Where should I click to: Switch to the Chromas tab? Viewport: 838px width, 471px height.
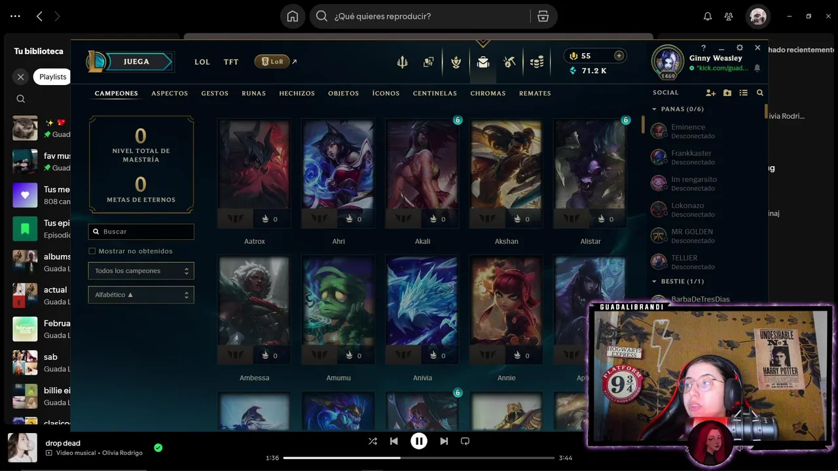[488, 94]
